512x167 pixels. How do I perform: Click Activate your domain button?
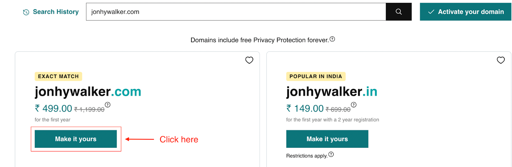pyautogui.click(x=466, y=12)
